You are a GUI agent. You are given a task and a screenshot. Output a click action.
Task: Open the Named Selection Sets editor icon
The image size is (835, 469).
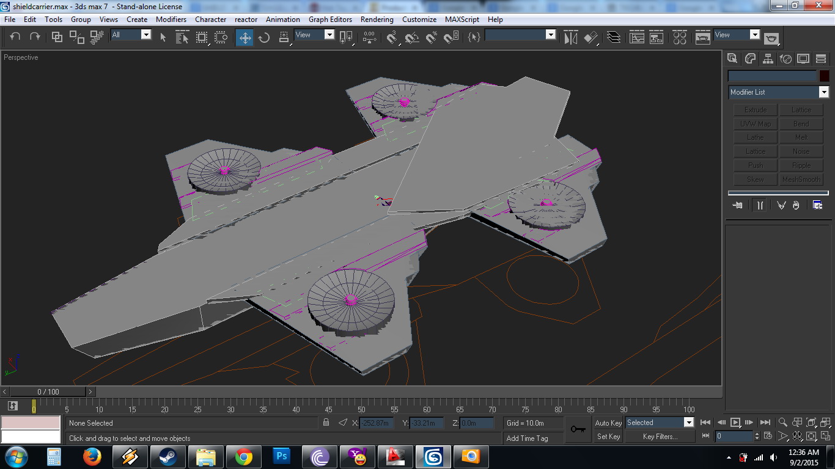click(x=474, y=37)
